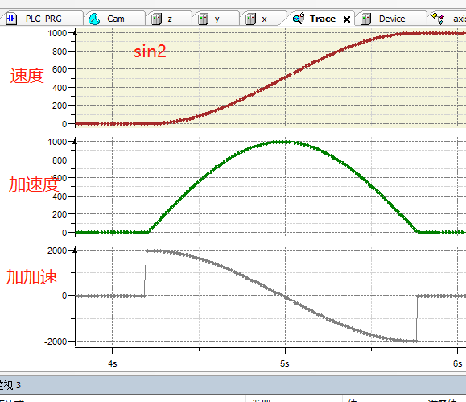The image size is (466, 402).
Task: Close the Trace tab
Action: 347,19
